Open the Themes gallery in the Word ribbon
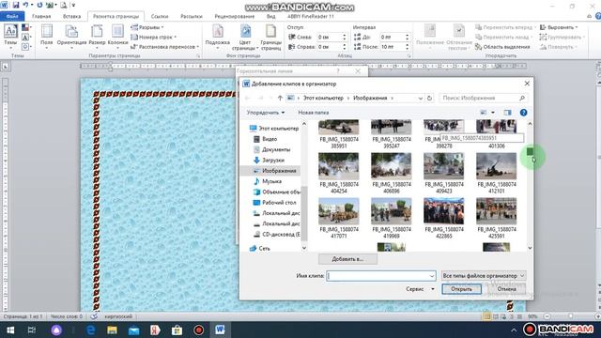 pyautogui.click(x=10, y=36)
